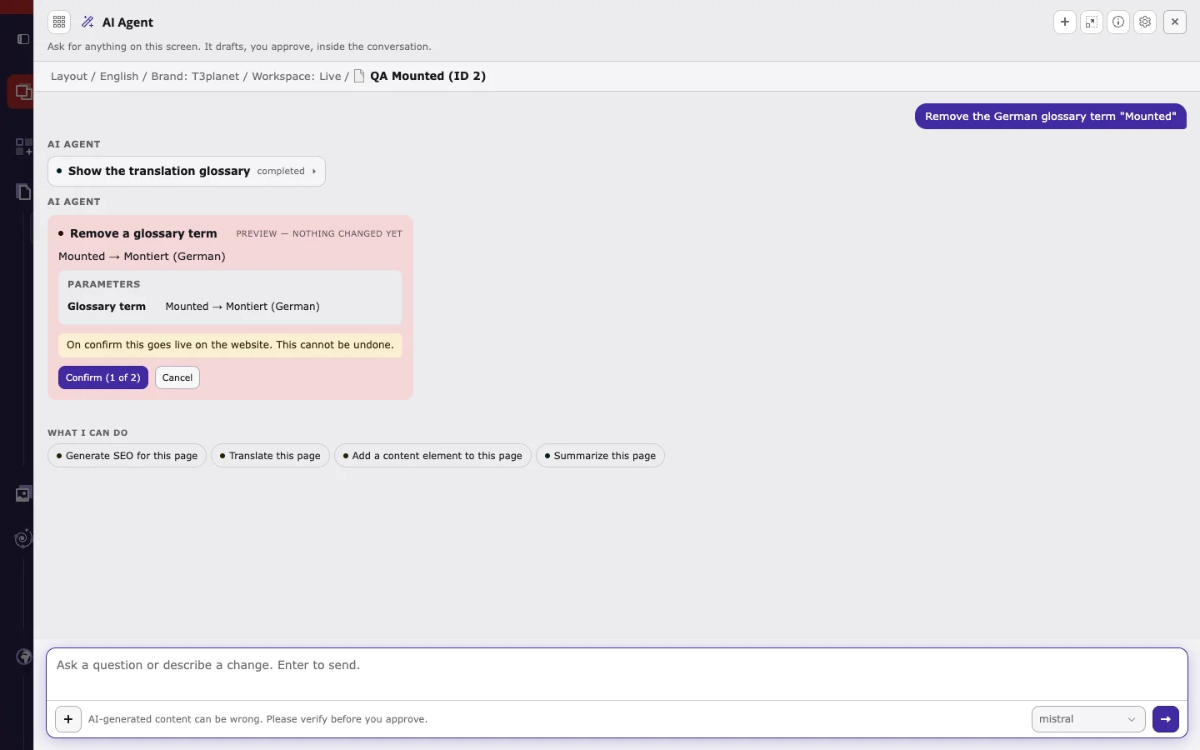
Task: Expand the Show the translation glossary step
Action: [x=187, y=172]
